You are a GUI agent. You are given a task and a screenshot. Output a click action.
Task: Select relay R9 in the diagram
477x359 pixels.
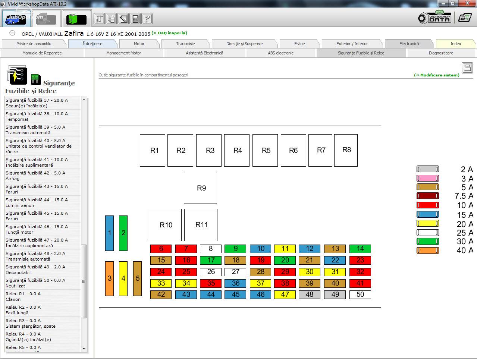[x=200, y=188]
